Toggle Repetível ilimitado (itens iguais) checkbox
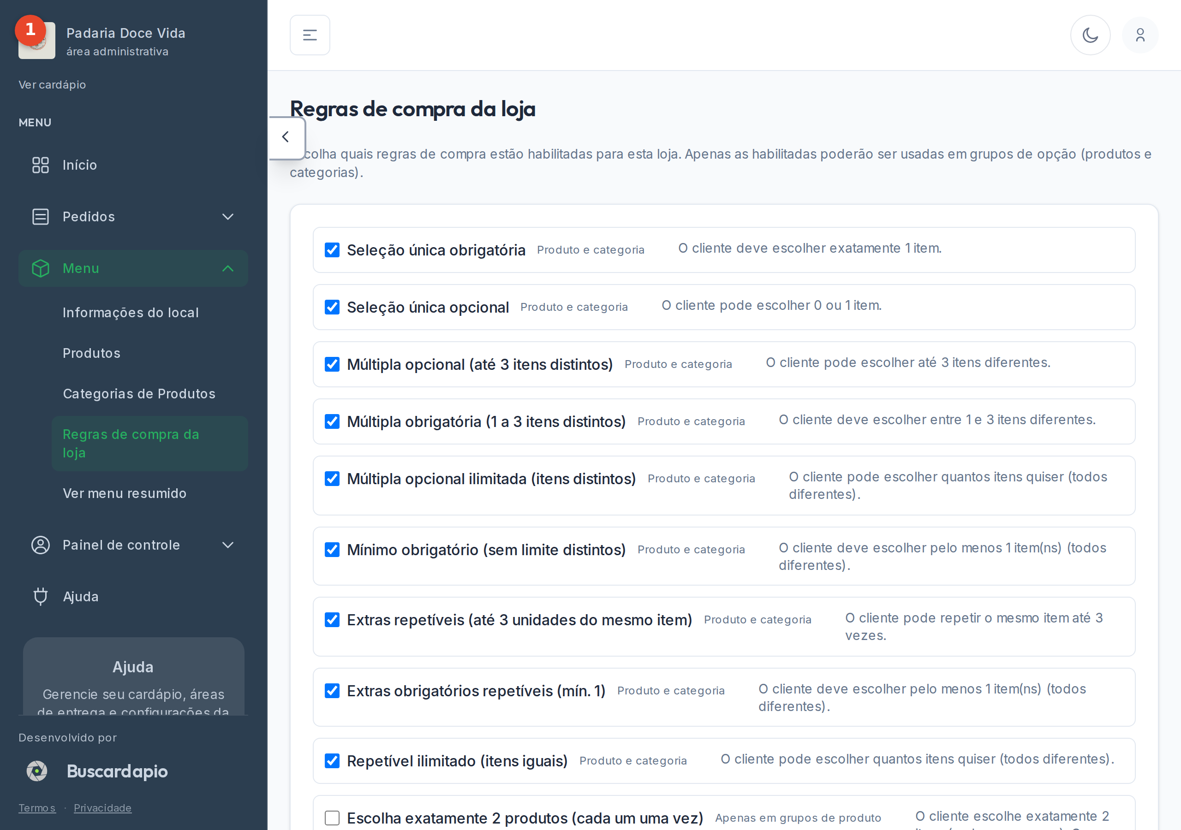Viewport: 1181px width, 830px height. pyautogui.click(x=332, y=760)
